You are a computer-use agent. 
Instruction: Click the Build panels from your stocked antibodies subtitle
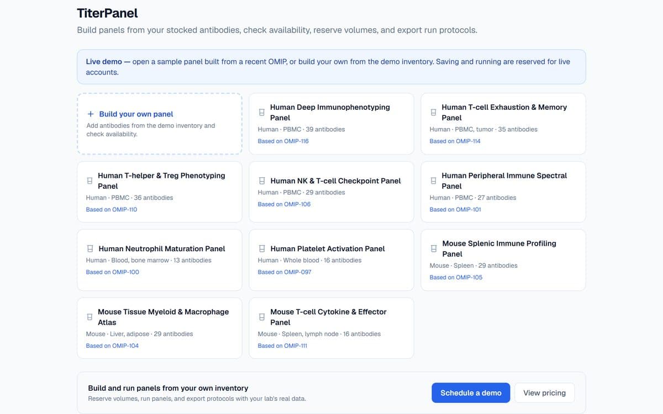[x=277, y=30]
